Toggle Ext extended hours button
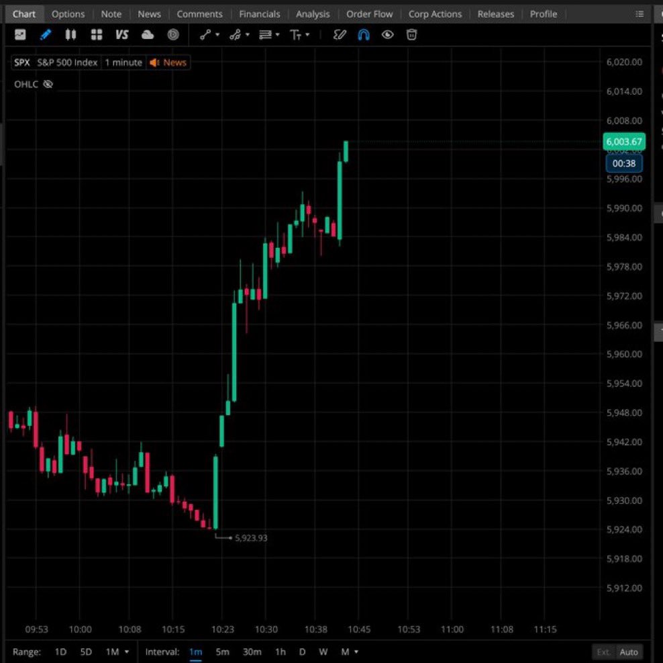This screenshot has width=663, height=663. [603, 652]
